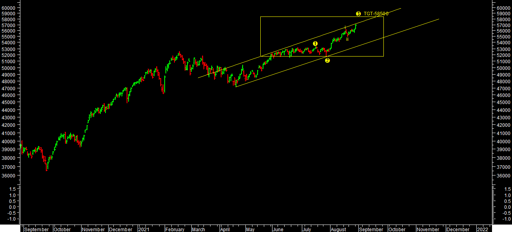Select the November label near the 2022 marker
This screenshot has height=232, width=512.
(428, 229)
